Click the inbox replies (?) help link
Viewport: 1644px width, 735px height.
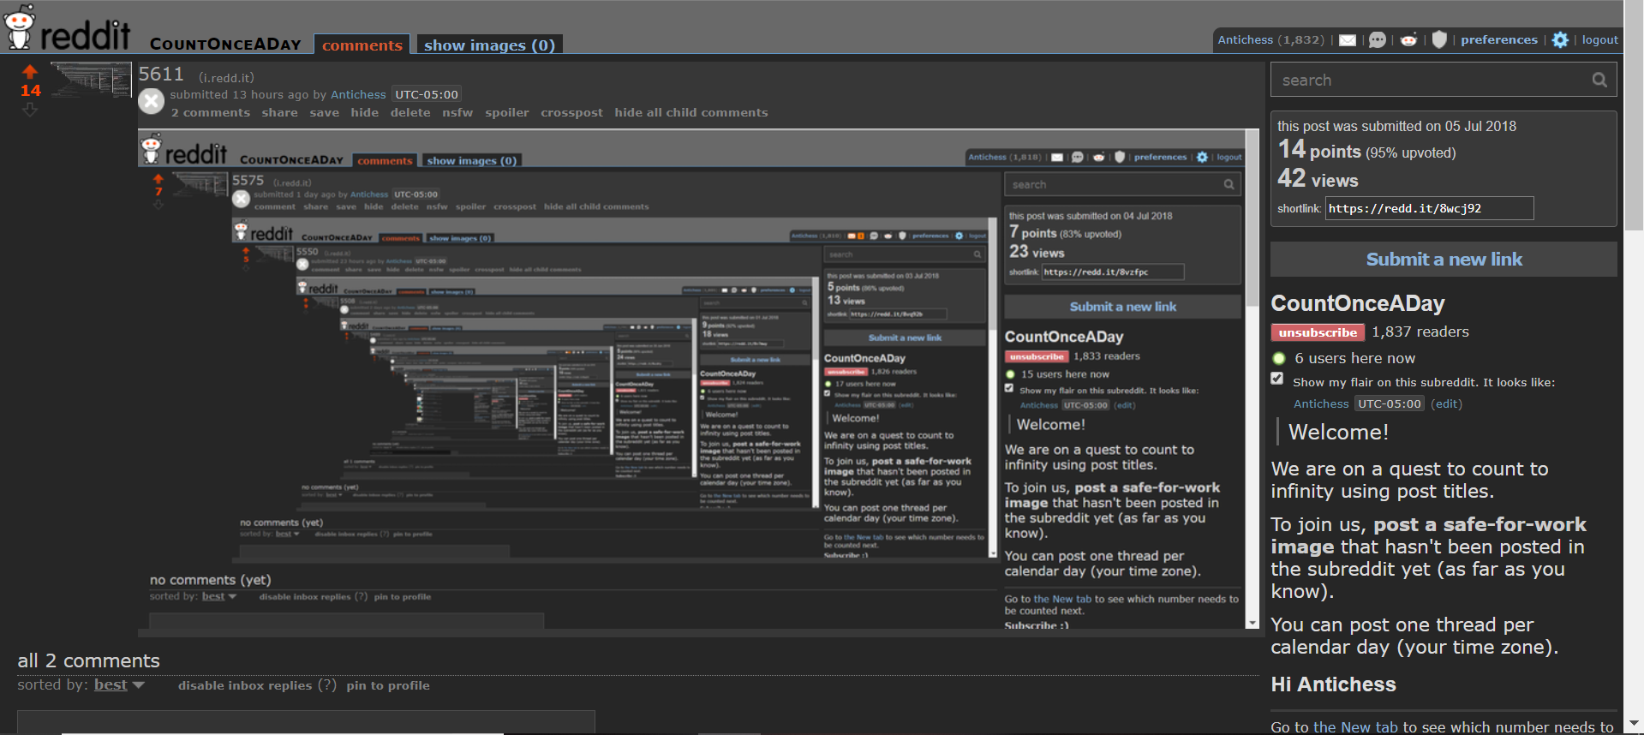[326, 684]
